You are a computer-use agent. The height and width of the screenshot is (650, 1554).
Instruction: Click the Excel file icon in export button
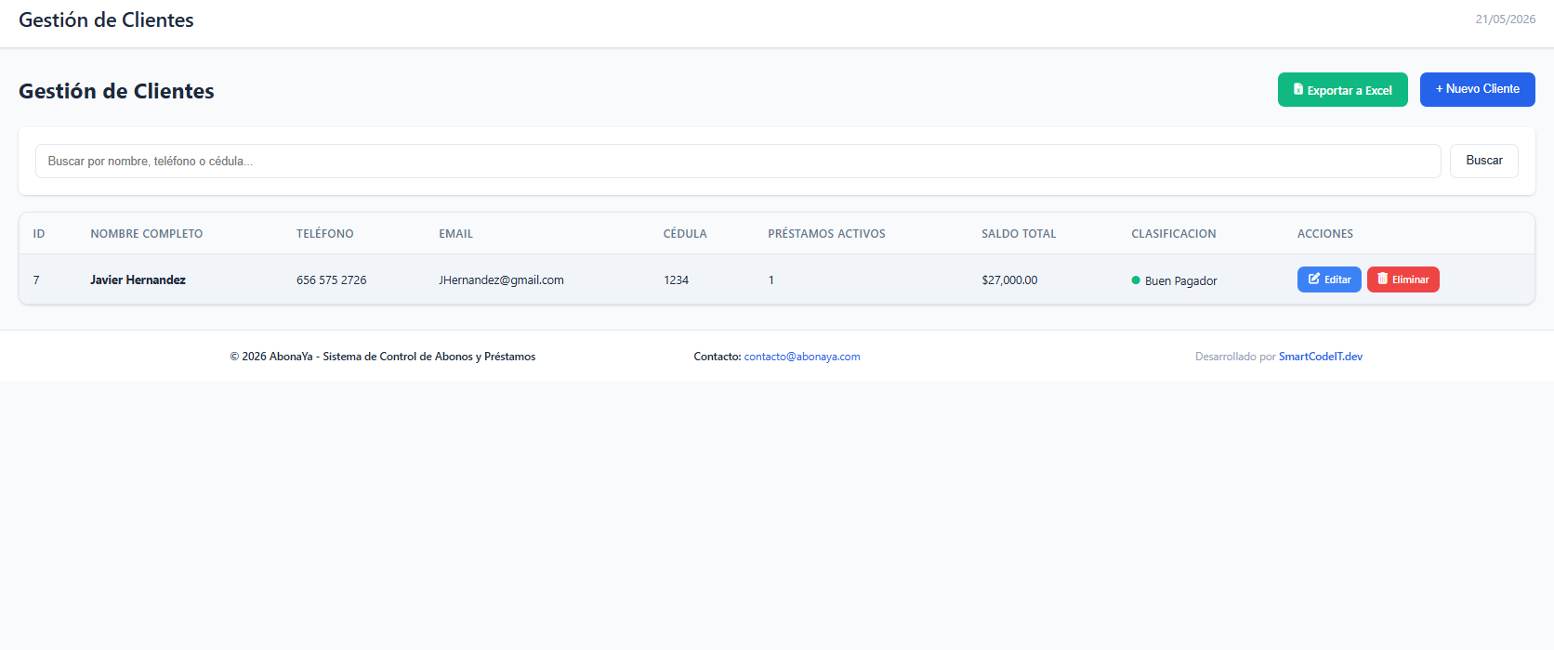[x=1298, y=89]
